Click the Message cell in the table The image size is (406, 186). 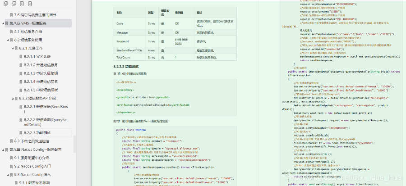[x=129, y=33]
